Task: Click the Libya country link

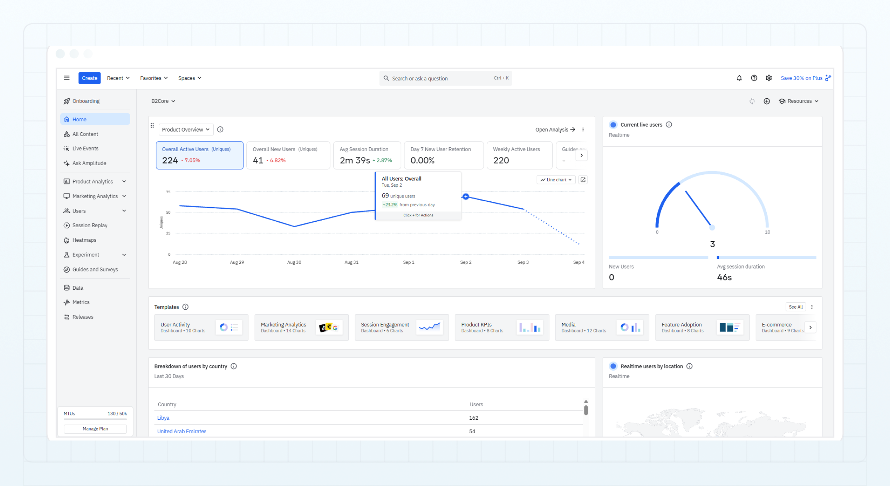Action: click(163, 418)
